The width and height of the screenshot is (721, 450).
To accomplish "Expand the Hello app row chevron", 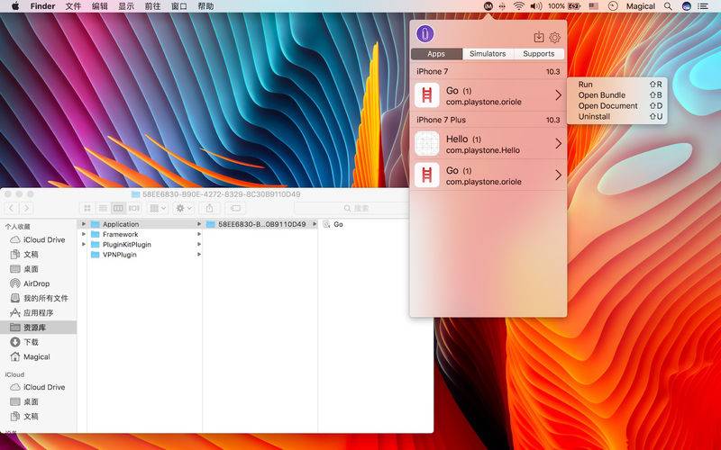I will pos(558,144).
